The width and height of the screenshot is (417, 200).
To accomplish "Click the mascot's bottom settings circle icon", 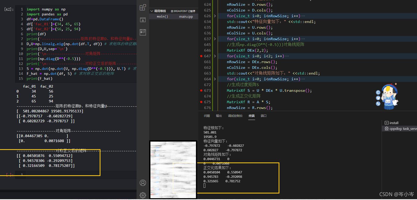I will pyautogui.click(x=378, y=104).
